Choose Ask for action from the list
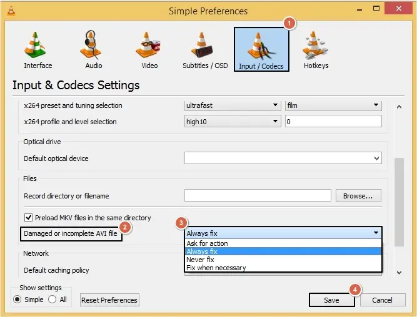Screen dimensions: 417x317 coord(283,243)
